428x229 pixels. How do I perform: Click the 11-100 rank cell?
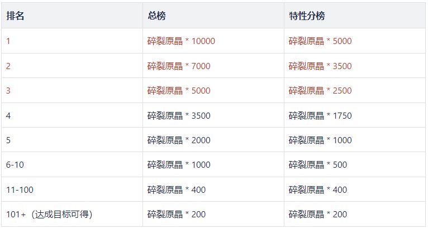(20, 190)
